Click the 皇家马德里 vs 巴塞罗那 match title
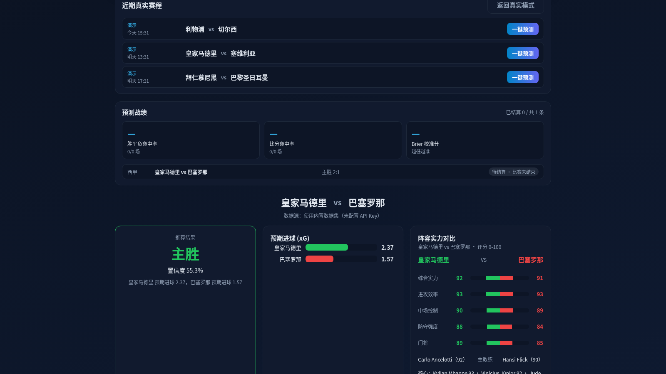 tap(333, 203)
